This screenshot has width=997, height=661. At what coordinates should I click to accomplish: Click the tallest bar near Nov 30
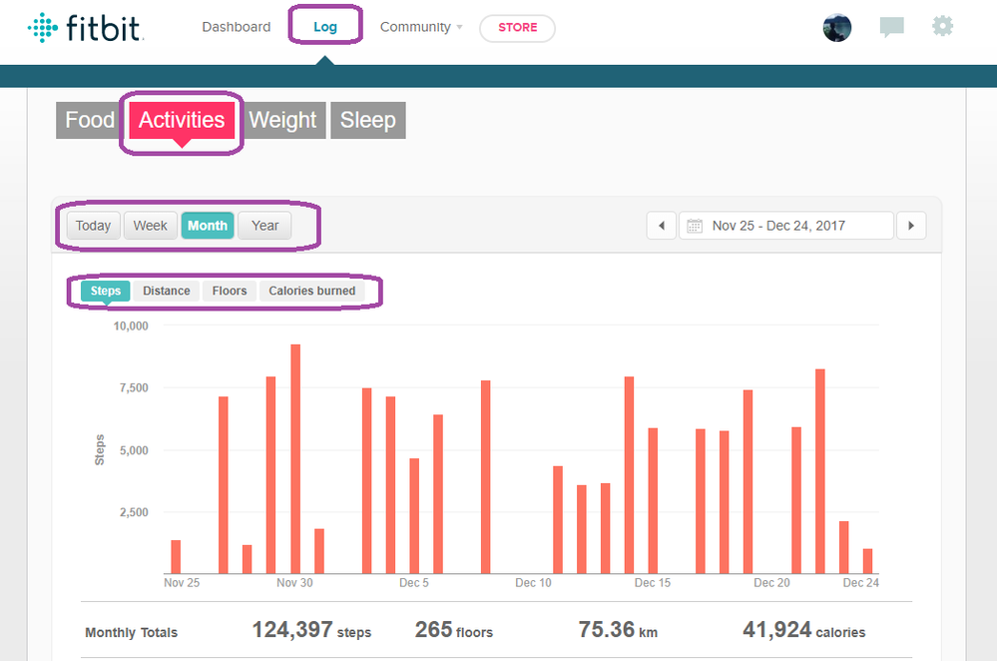[295, 459]
